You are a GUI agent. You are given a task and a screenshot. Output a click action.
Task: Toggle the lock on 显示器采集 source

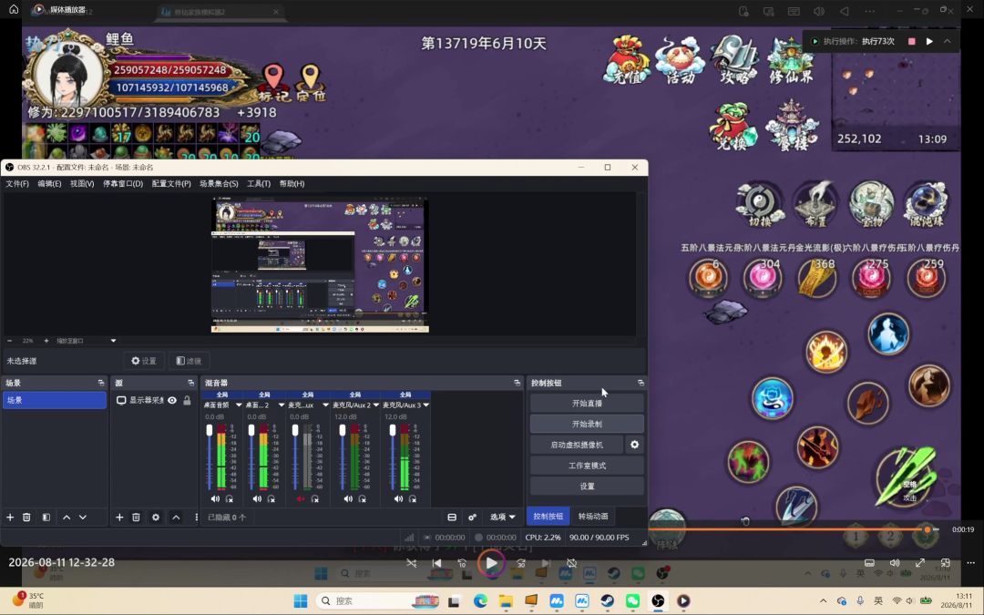click(x=187, y=400)
